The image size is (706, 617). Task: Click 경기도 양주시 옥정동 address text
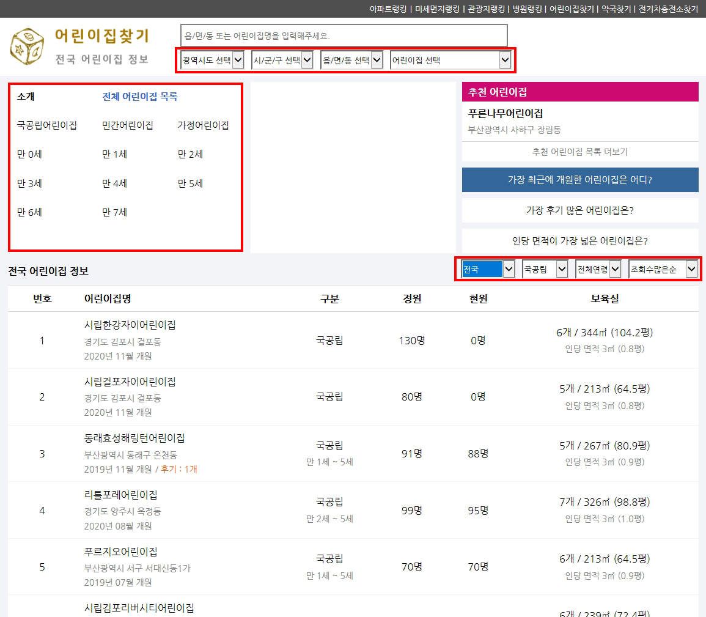tap(122, 511)
